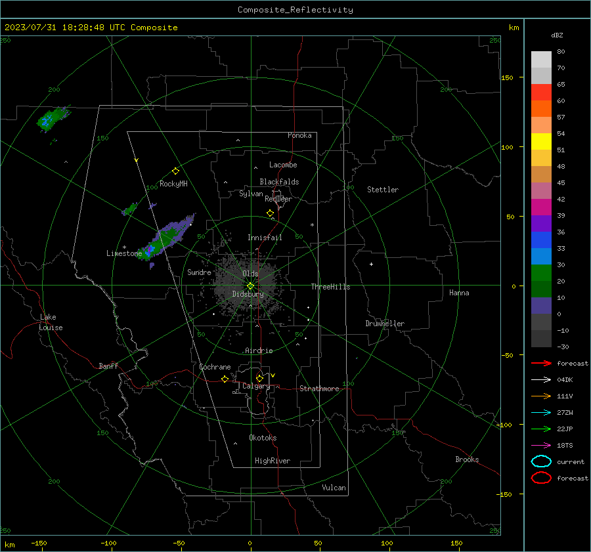Select the green echo in northwest corner
The height and width of the screenshot is (552, 591).
53,118
